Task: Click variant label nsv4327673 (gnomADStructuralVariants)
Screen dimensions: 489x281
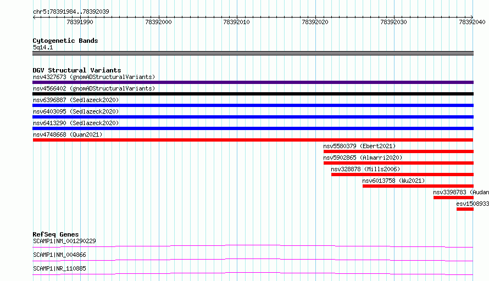Action: [x=94, y=77]
